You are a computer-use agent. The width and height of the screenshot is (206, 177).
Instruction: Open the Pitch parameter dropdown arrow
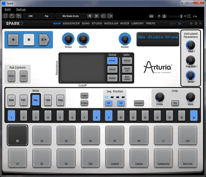point(194,52)
